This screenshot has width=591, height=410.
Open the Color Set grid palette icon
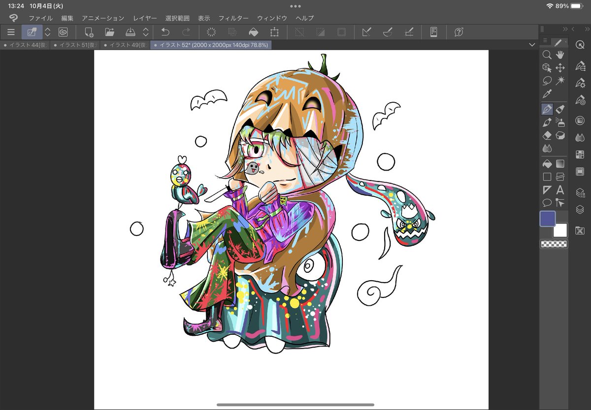[580, 155]
